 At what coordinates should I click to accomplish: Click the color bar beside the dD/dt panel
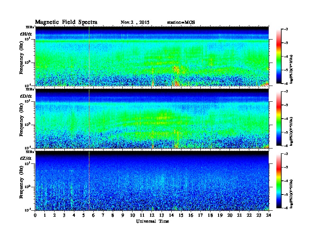[x=279, y=119]
